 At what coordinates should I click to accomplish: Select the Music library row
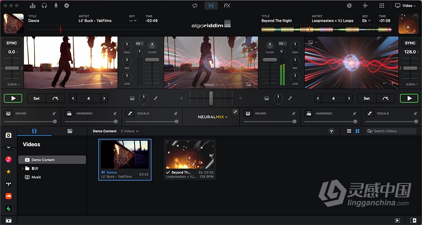point(52,177)
